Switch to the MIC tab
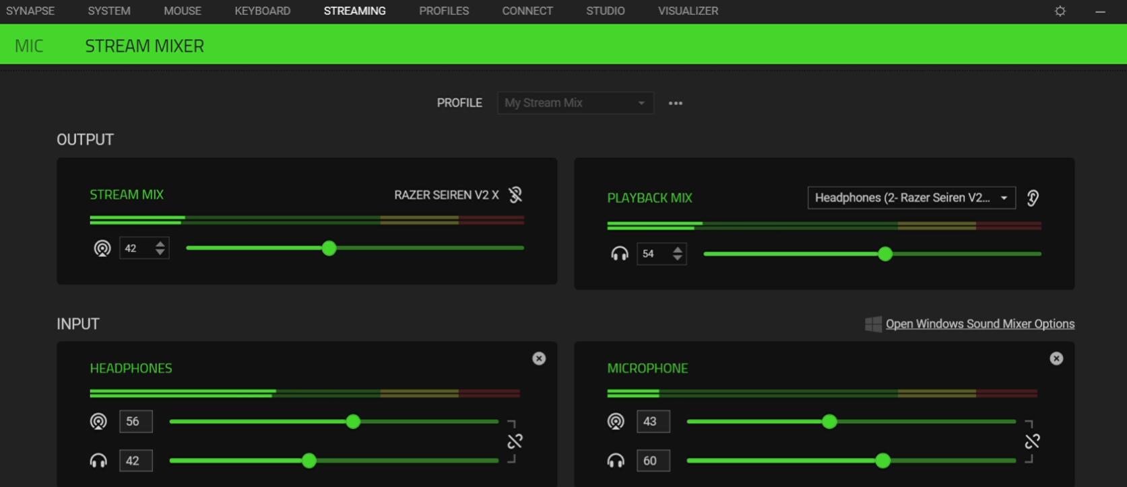The width and height of the screenshot is (1127, 487). pyautogui.click(x=29, y=46)
